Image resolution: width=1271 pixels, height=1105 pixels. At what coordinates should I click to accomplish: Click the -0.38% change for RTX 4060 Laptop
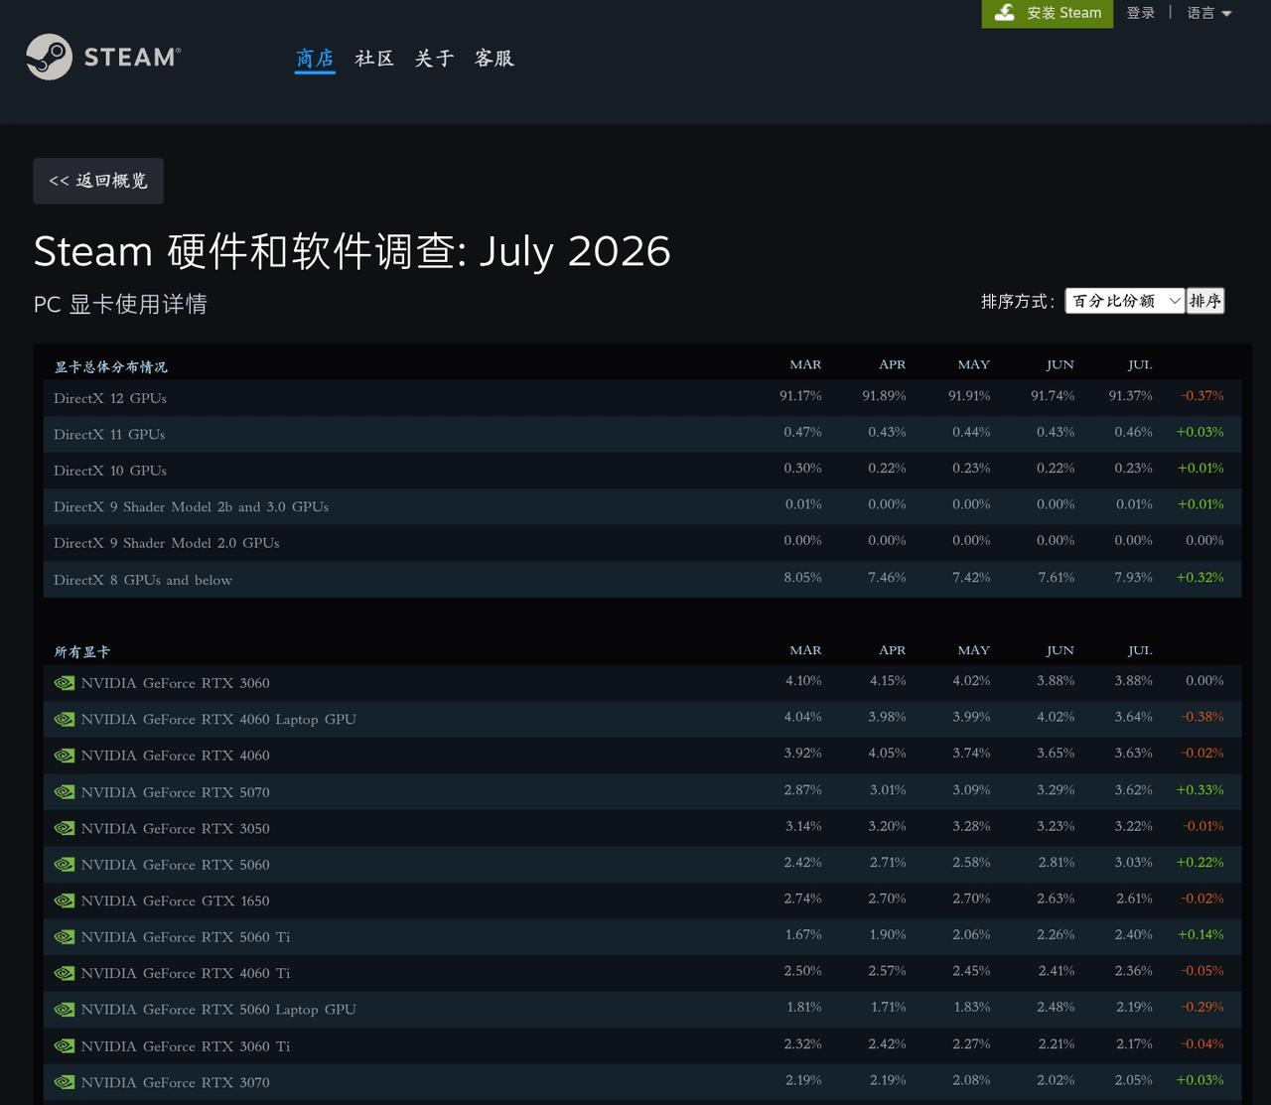coord(1202,716)
